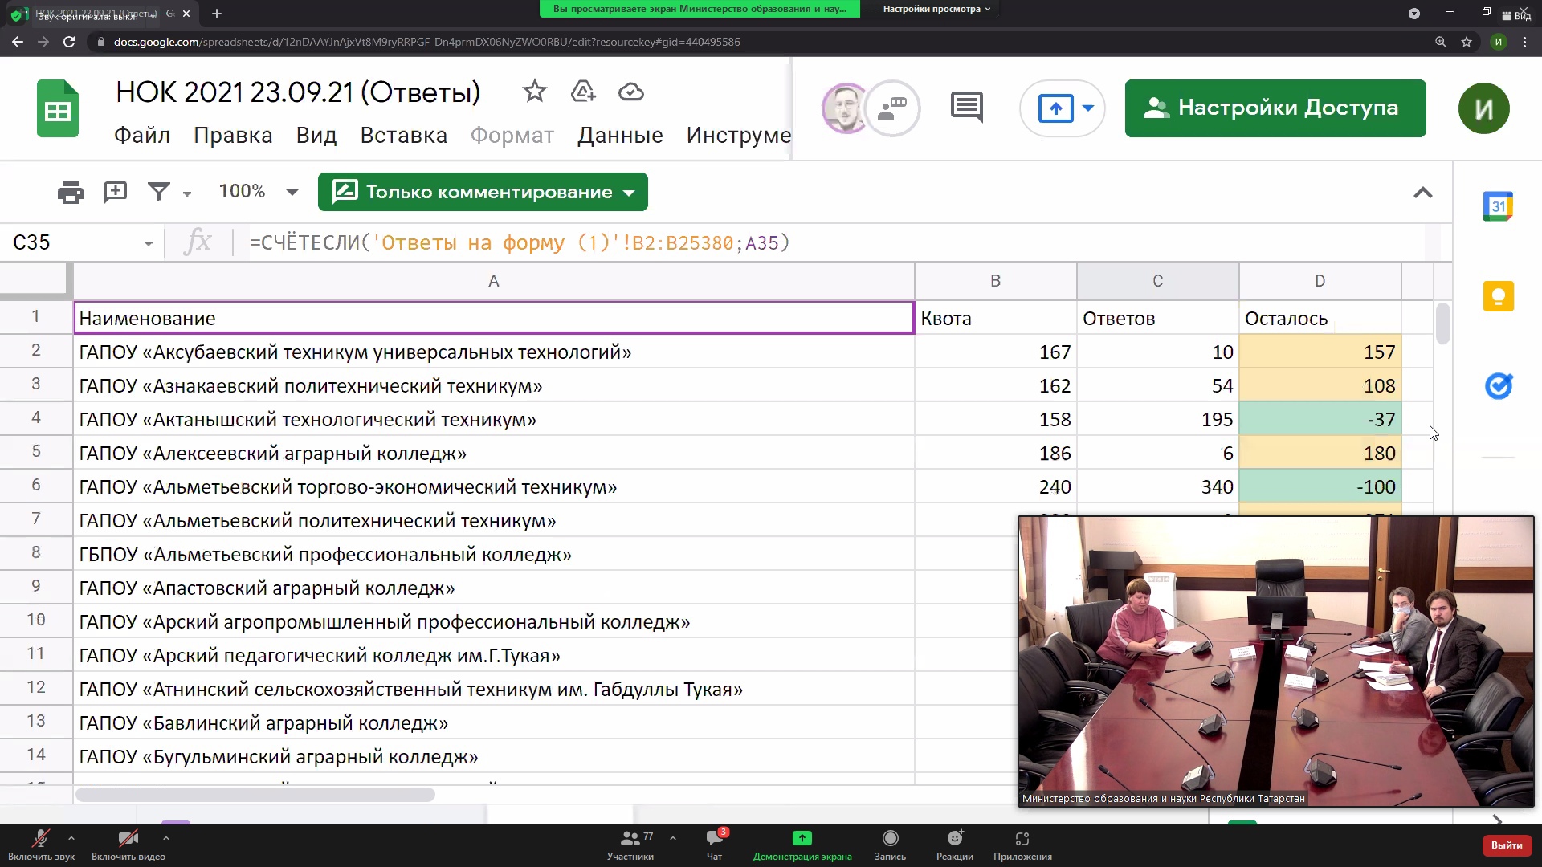Viewport: 1542px width, 867px height.
Task: Click the Настройки Доступа share button
Action: pyautogui.click(x=1275, y=108)
